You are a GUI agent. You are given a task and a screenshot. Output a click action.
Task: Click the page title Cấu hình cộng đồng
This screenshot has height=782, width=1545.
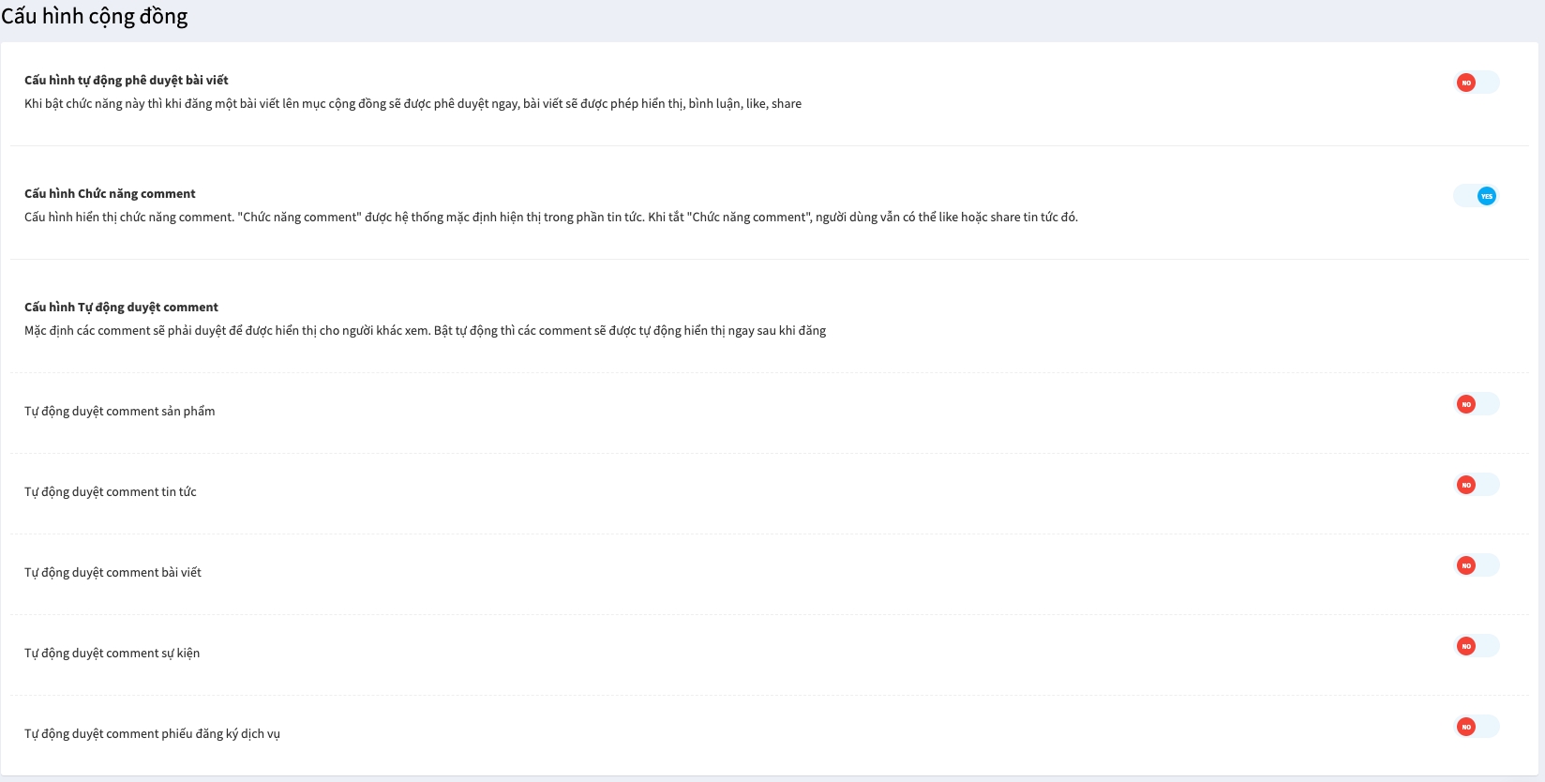(95, 17)
